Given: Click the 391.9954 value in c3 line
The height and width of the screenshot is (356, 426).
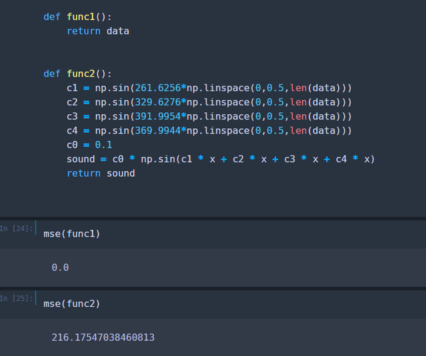Looking at the screenshot, I should pos(158,116).
